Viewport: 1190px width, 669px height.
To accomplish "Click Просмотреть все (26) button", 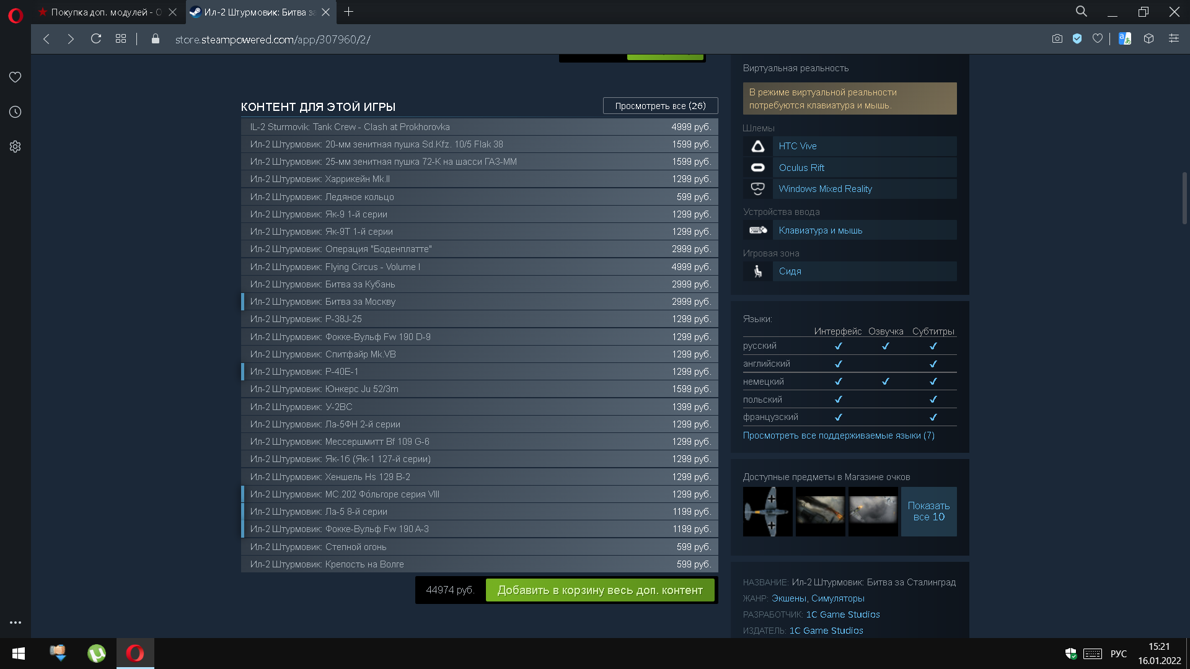I will click(x=660, y=106).
